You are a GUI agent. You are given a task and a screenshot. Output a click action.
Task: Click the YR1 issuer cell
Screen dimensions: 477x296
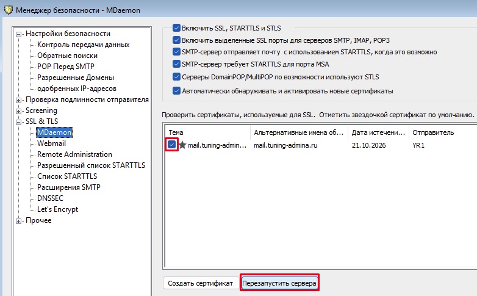click(x=418, y=145)
